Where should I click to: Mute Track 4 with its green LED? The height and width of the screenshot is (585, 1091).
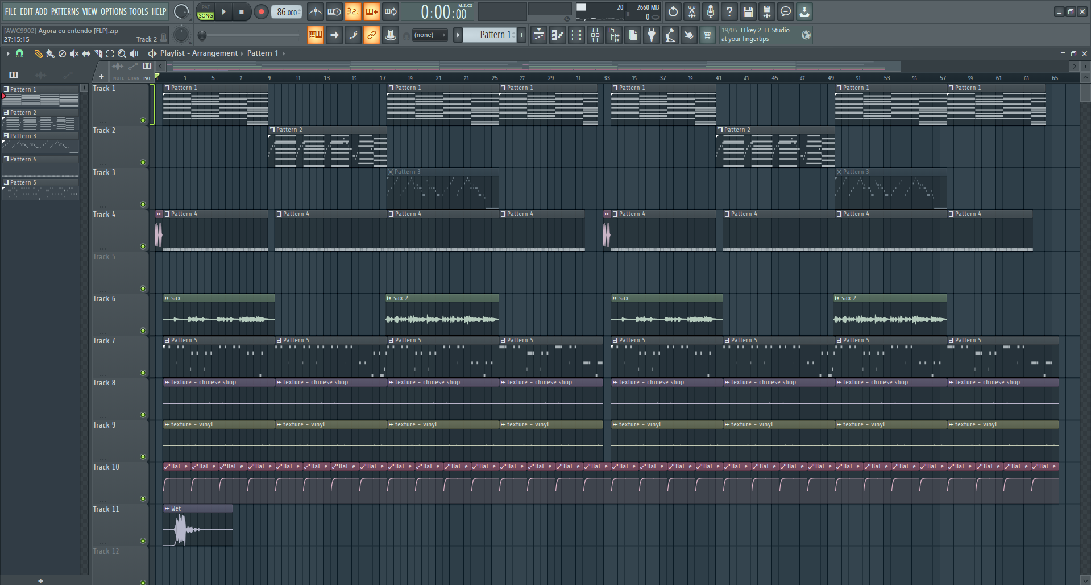[143, 246]
